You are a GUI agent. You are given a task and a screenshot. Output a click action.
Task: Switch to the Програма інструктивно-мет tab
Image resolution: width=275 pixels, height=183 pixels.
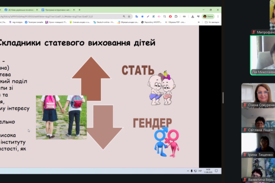57,10
